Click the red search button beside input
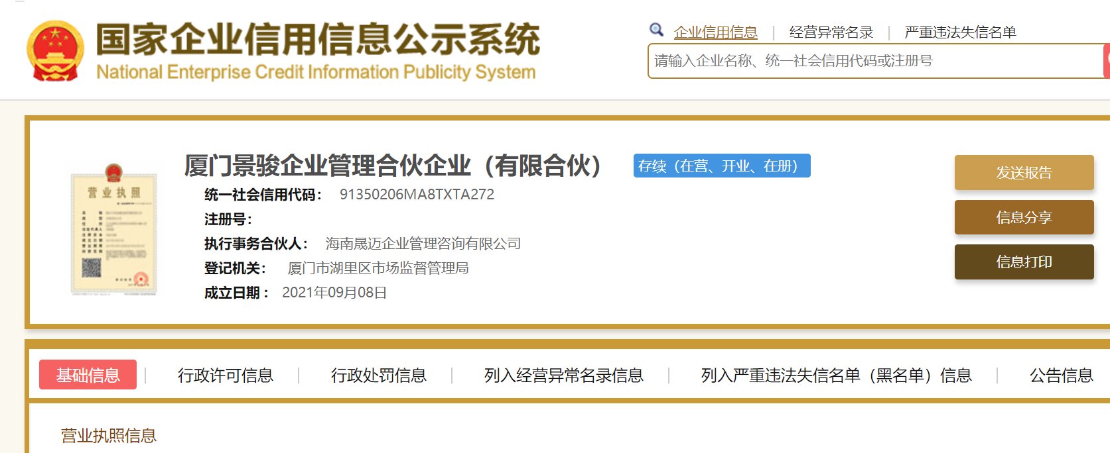The height and width of the screenshot is (453, 1110). [x=1106, y=61]
